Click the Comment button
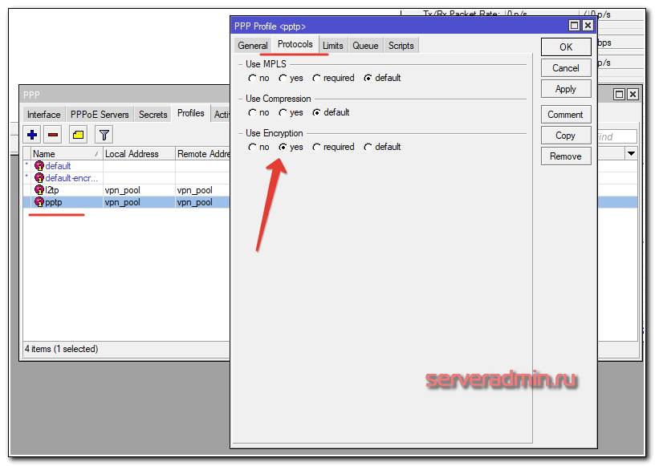Viewport: 655px width, 466px height. 566,115
